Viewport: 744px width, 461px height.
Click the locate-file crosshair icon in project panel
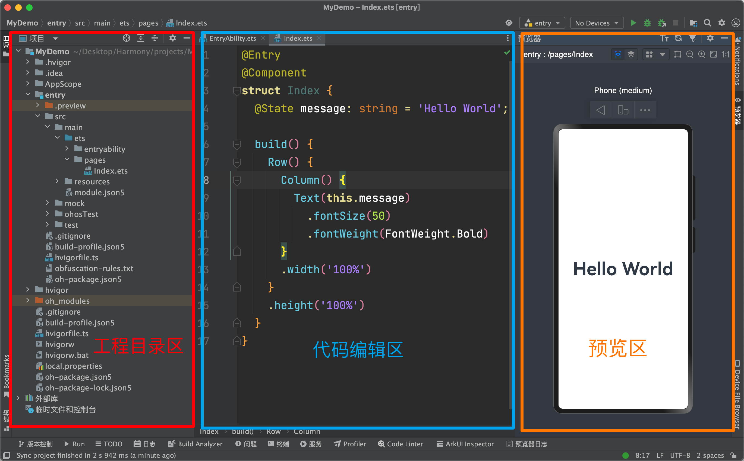pos(126,39)
